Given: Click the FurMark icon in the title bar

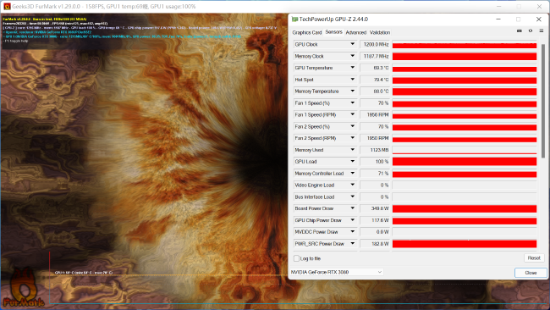Looking at the screenshot, I should [7, 6].
